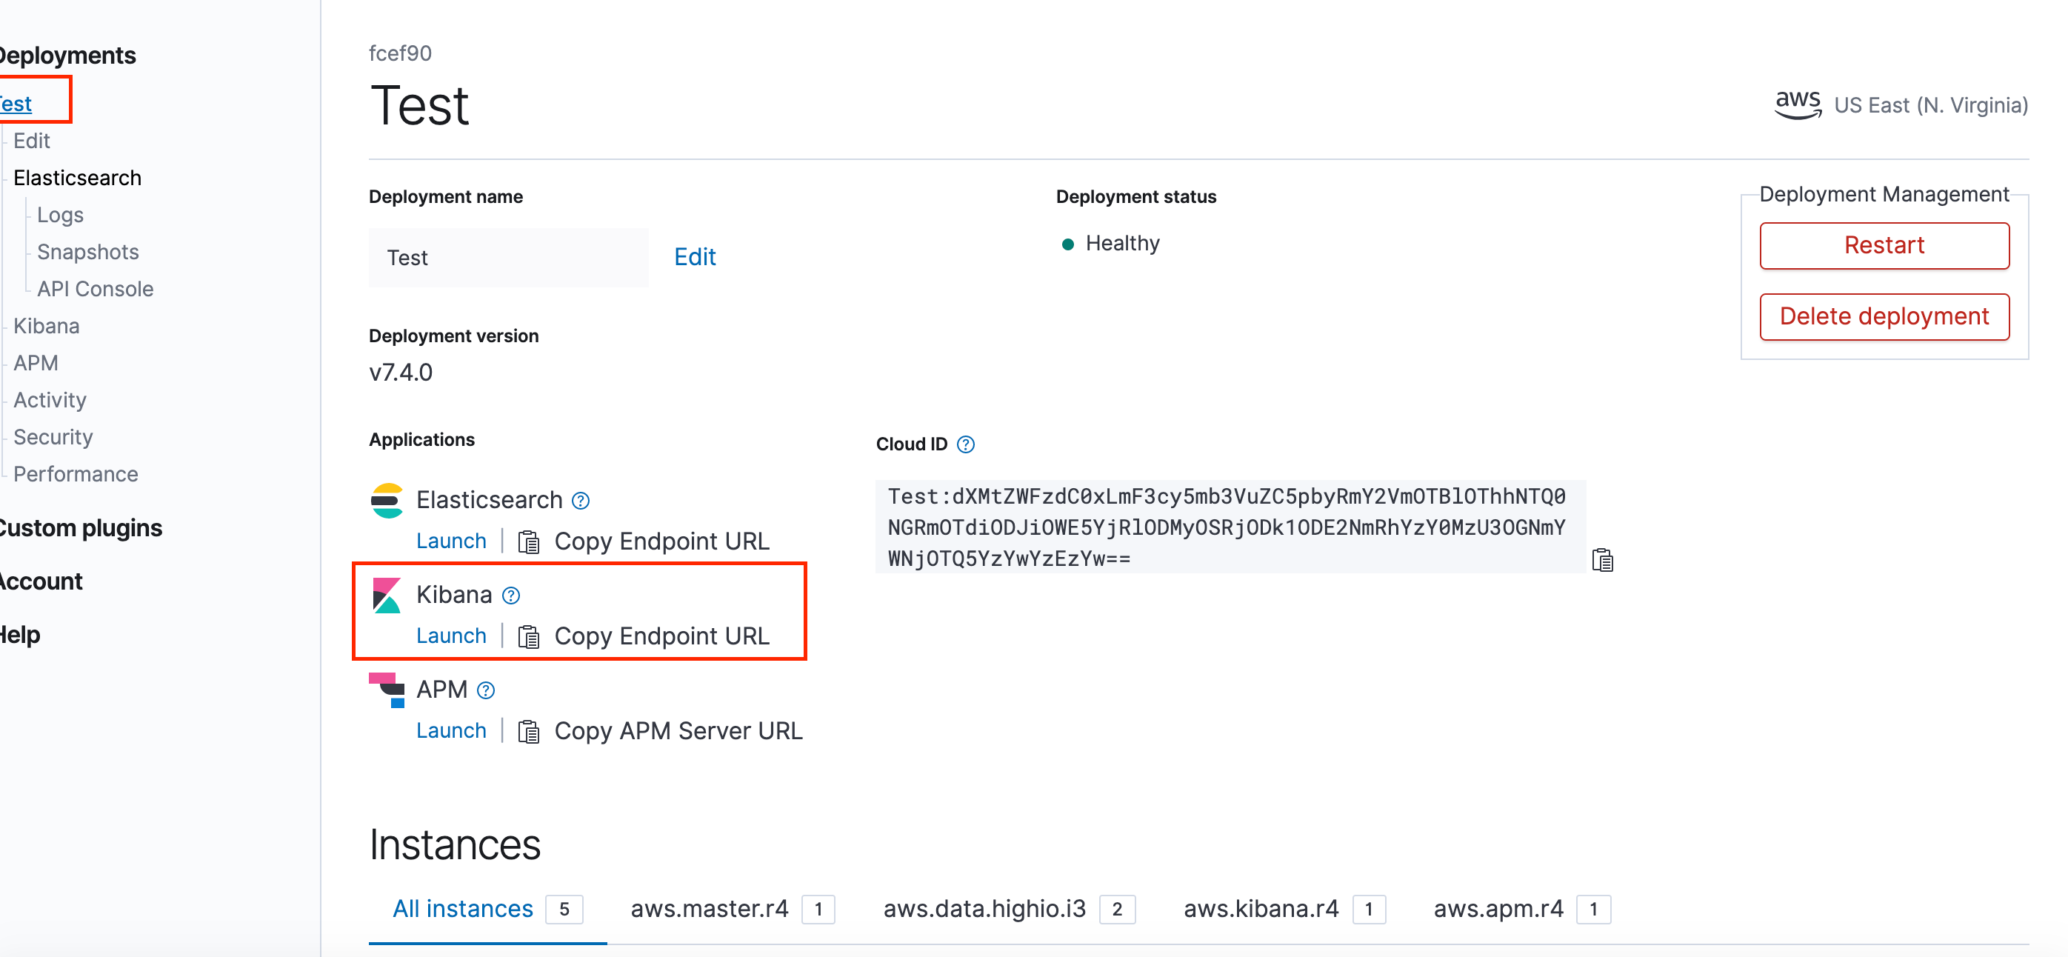Click the Elasticsearch application logo
Image resolution: width=2068 pixels, height=957 pixels.
click(388, 498)
